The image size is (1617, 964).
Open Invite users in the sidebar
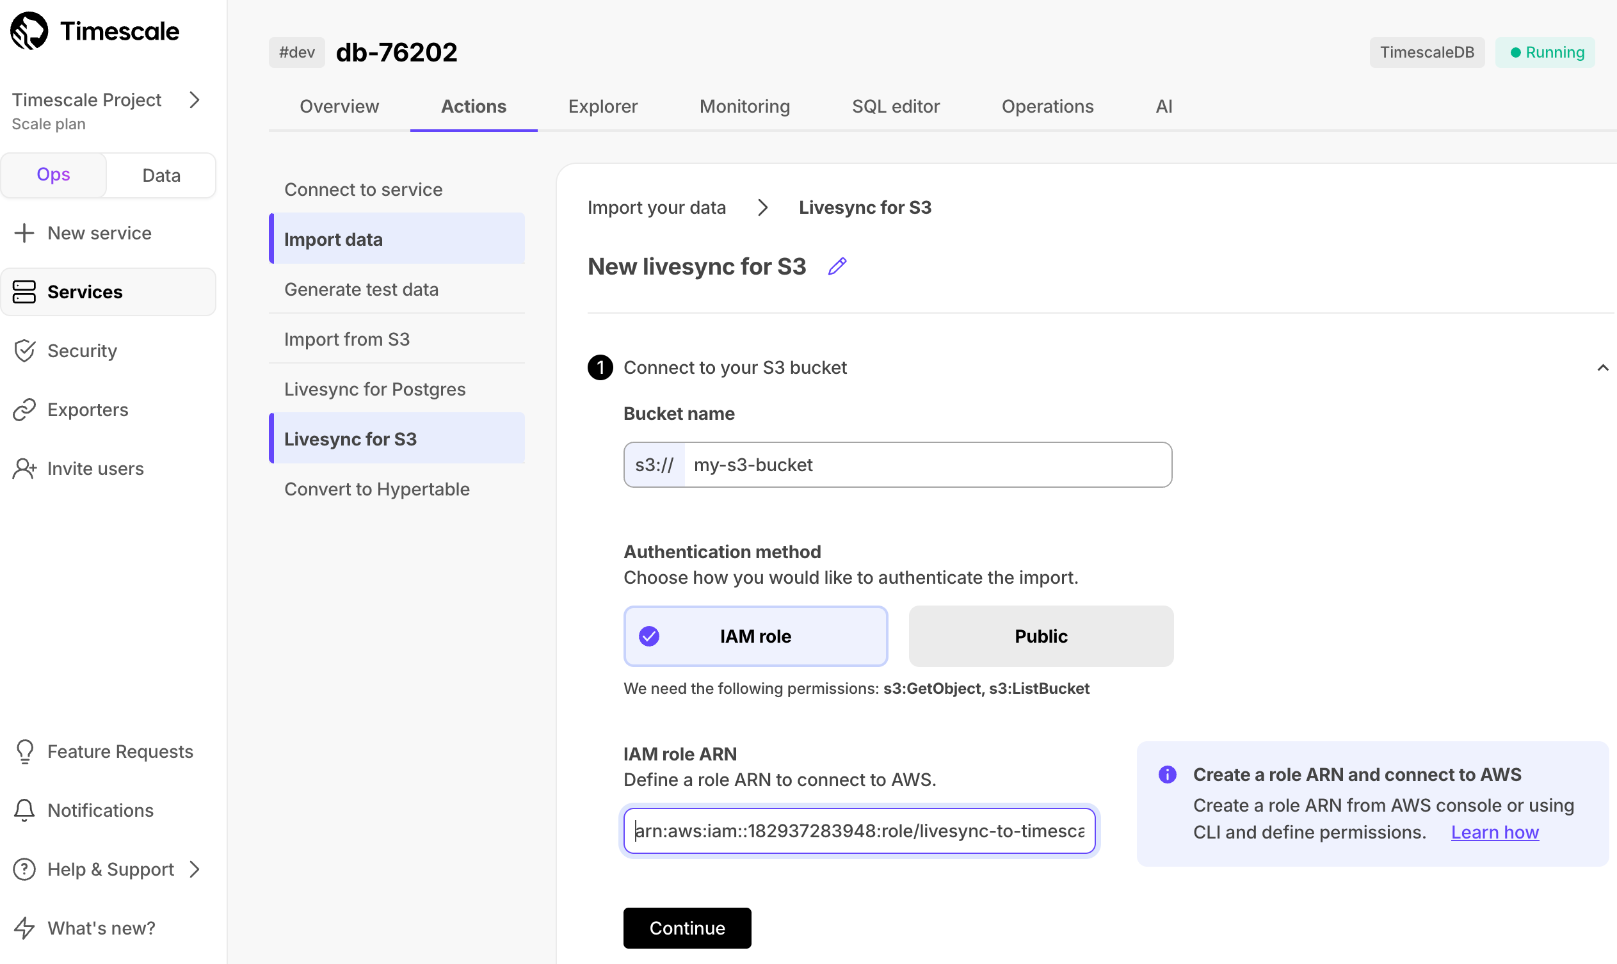(x=108, y=469)
